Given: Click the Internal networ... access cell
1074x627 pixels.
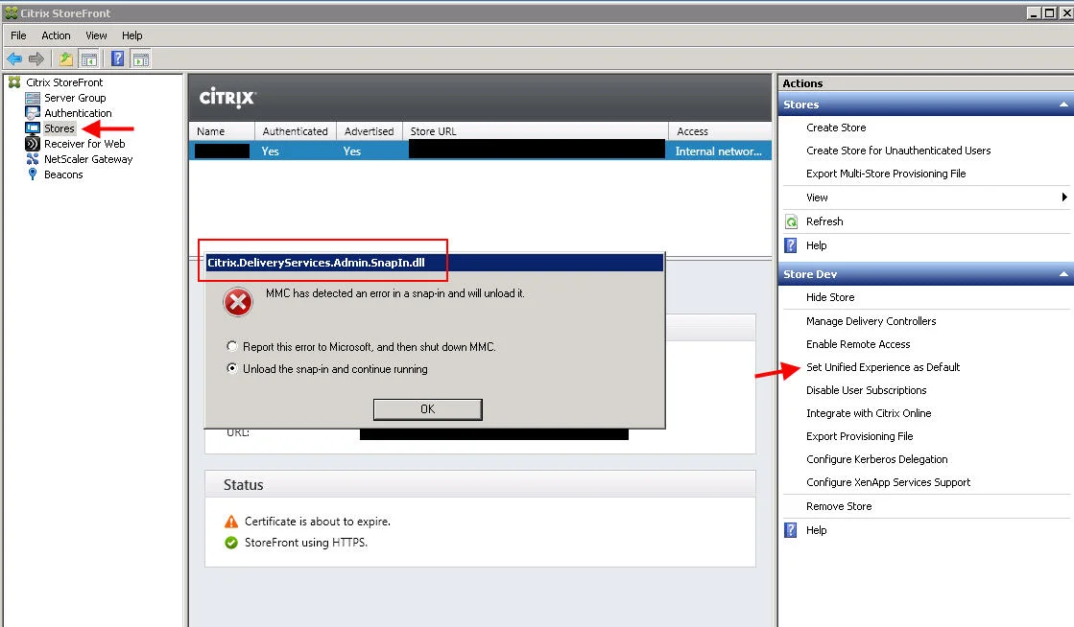Looking at the screenshot, I should pyautogui.click(x=719, y=151).
